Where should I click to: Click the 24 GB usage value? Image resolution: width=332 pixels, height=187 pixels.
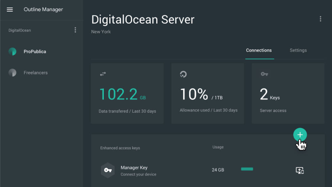(218, 170)
